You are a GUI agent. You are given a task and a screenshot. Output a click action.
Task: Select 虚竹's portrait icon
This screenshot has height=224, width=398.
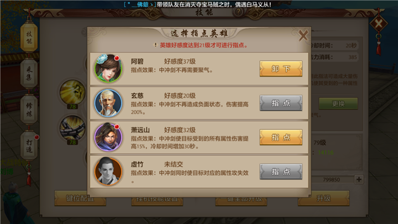tap(108, 171)
